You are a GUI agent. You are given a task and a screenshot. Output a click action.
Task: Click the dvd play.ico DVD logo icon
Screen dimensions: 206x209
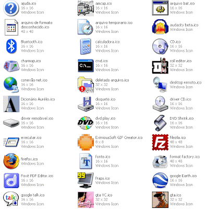(86, 123)
